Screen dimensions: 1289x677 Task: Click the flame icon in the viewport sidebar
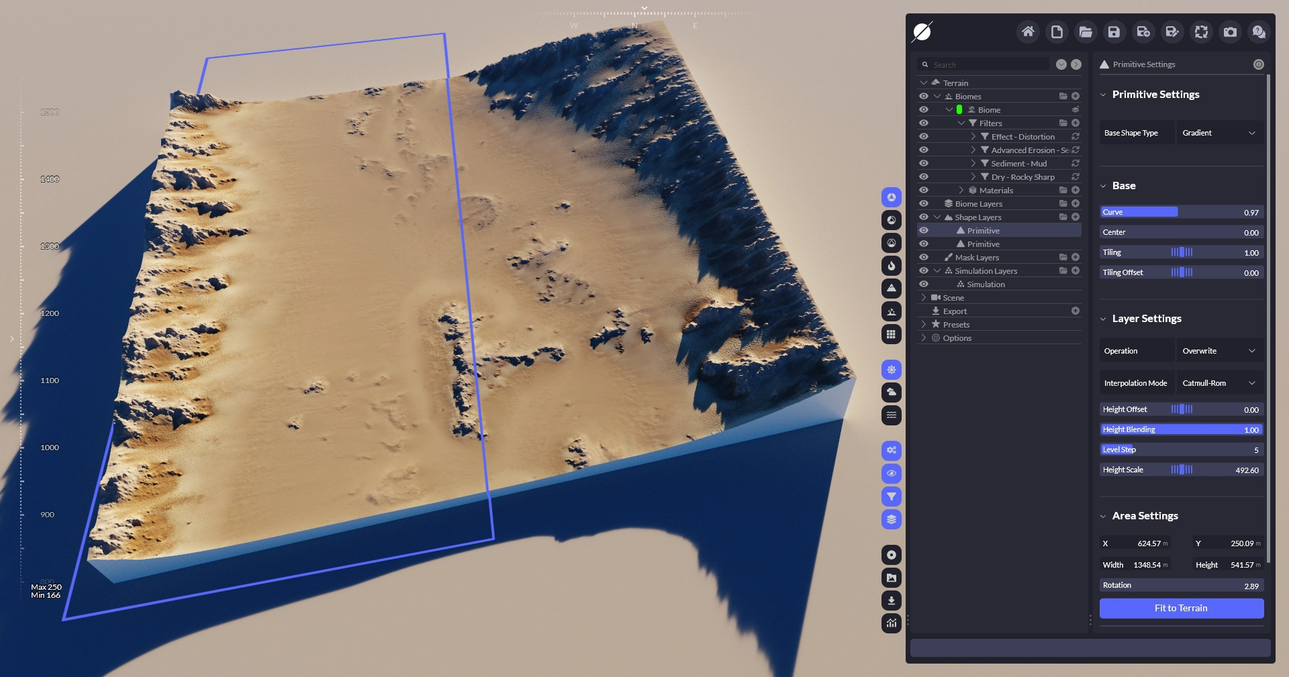coord(891,266)
